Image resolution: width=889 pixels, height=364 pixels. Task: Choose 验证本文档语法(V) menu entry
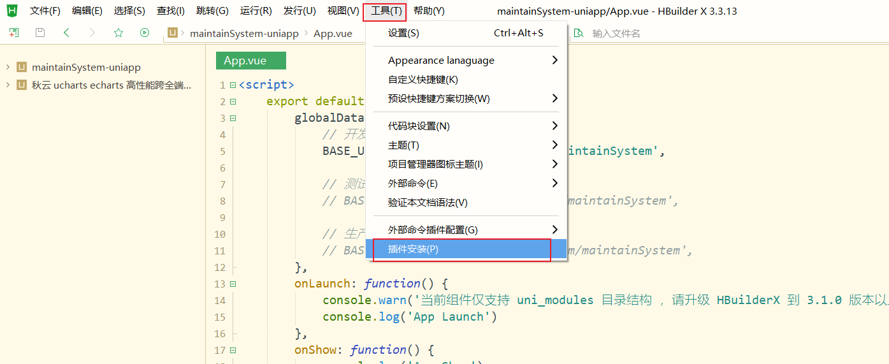point(466,202)
